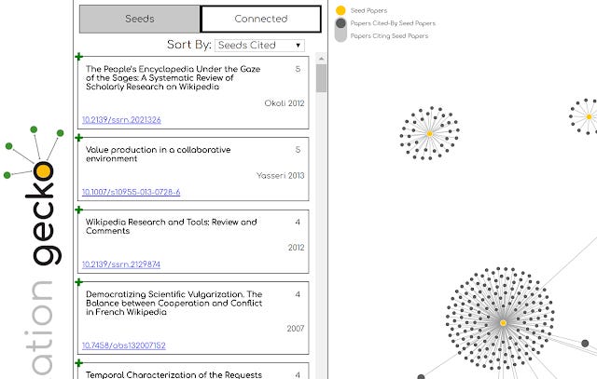597x379 pixels.
Task: Select the title 'Value production in a collaborative environment'
Action: pos(158,154)
